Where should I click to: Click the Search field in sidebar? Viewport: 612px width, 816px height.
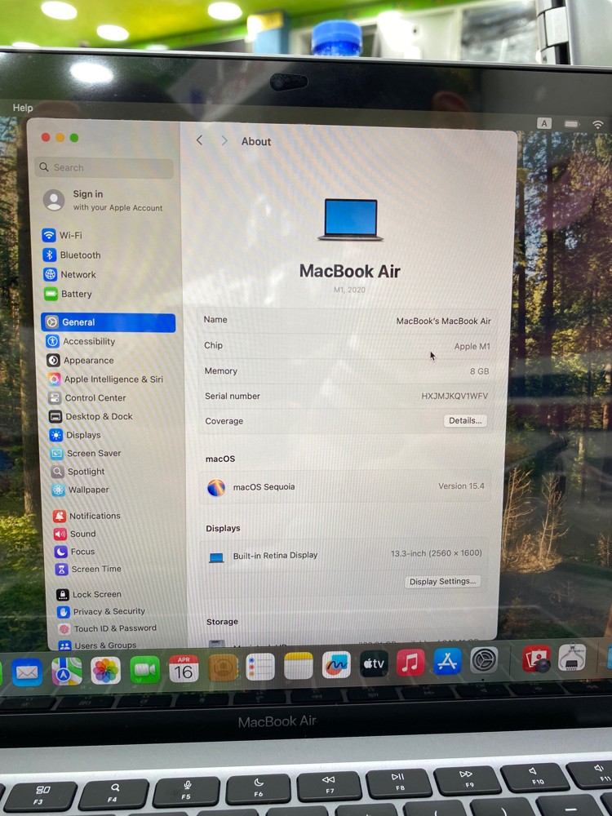pyautogui.click(x=104, y=167)
